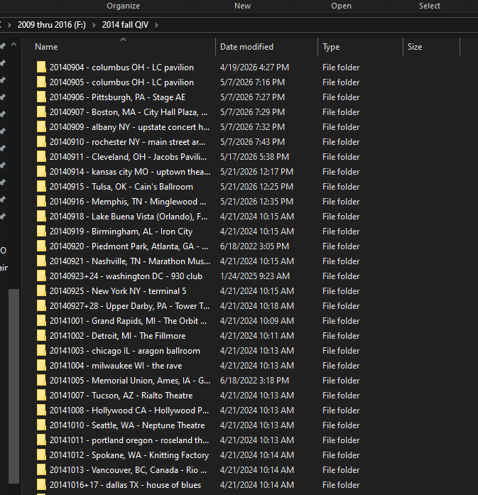Click folder icon for 20141002 Detroit, MI
This screenshot has width=478, height=495.
click(41, 336)
